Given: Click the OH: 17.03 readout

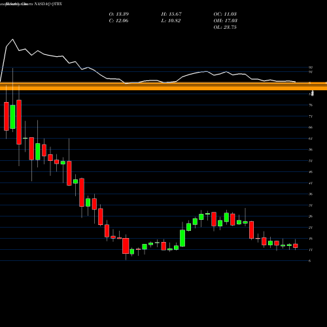Looking at the screenshot, I should click(226, 21).
